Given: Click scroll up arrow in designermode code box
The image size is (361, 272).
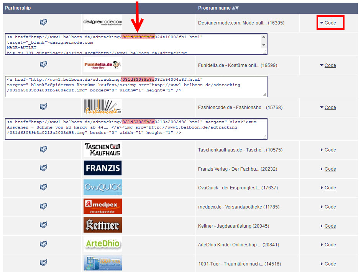Looking at the screenshot, I should (x=264, y=37).
